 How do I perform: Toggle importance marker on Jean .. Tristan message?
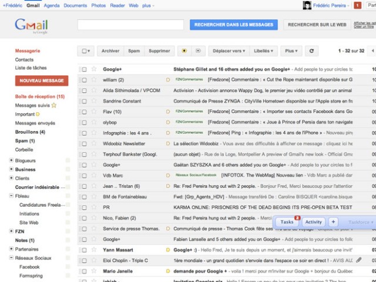coord(168,186)
